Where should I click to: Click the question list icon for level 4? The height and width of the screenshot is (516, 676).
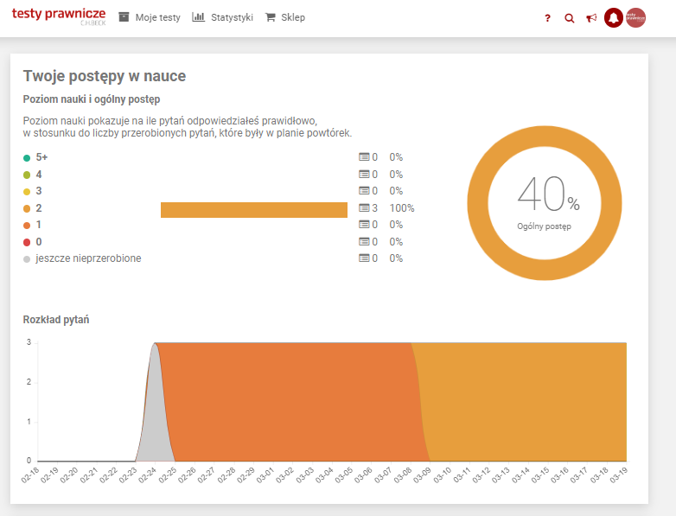364,174
